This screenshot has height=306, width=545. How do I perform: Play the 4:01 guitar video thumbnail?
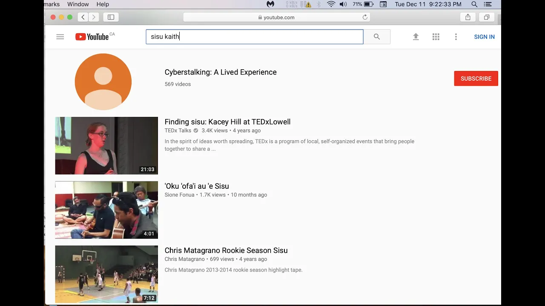point(106,210)
